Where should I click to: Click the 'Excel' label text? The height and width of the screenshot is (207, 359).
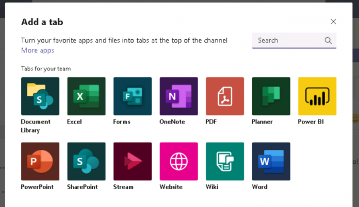point(74,122)
